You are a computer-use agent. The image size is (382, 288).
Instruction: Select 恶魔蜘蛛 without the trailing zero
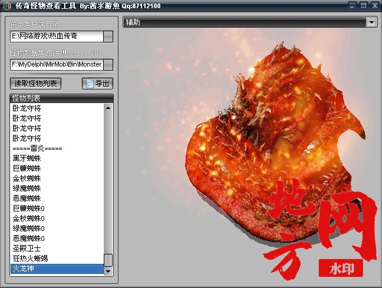pos(57,198)
